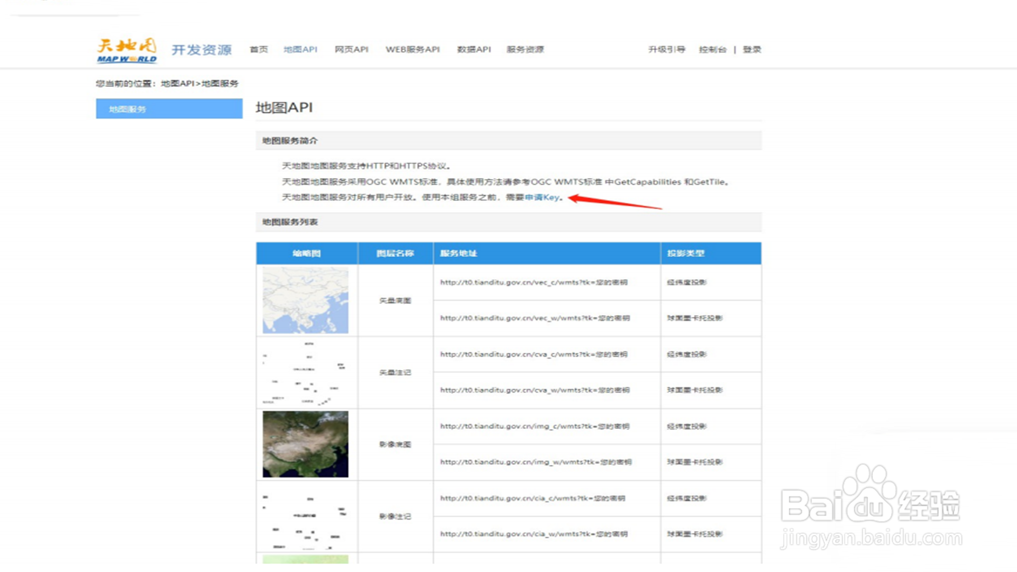Click the cva_c/wmts service URL
This screenshot has height=572, width=1017.
[x=534, y=354]
